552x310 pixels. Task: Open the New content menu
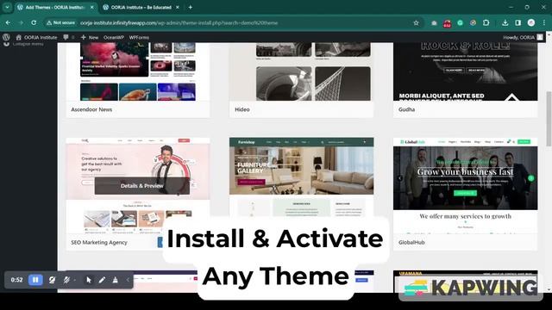(90, 37)
